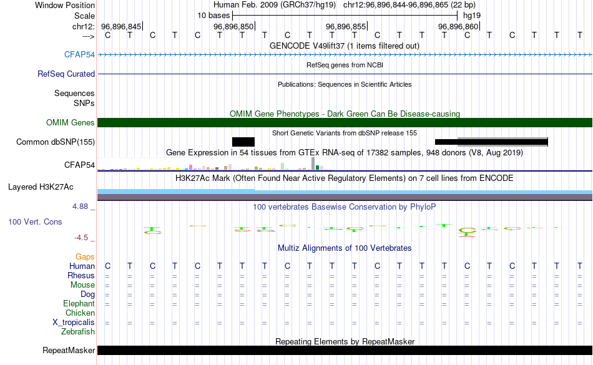Open the GENCODE V49lift37 track title

pyautogui.click(x=344, y=46)
